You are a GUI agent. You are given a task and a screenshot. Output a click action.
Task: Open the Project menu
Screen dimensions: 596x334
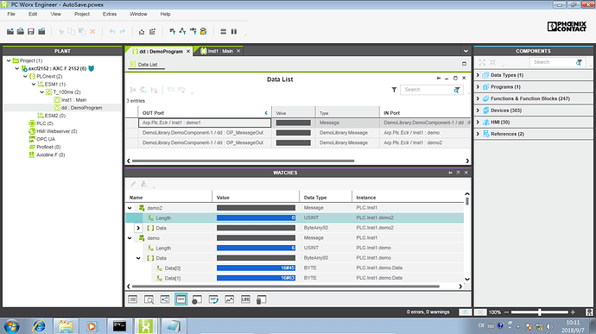click(x=82, y=14)
